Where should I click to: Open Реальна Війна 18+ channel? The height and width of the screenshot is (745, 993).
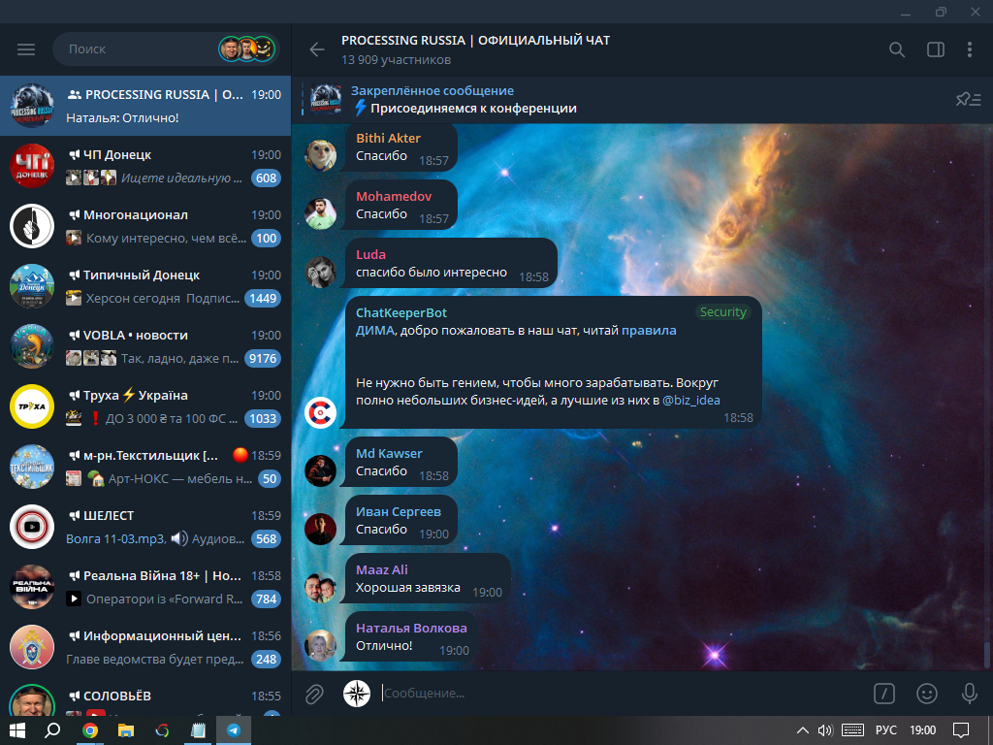click(145, 587)
